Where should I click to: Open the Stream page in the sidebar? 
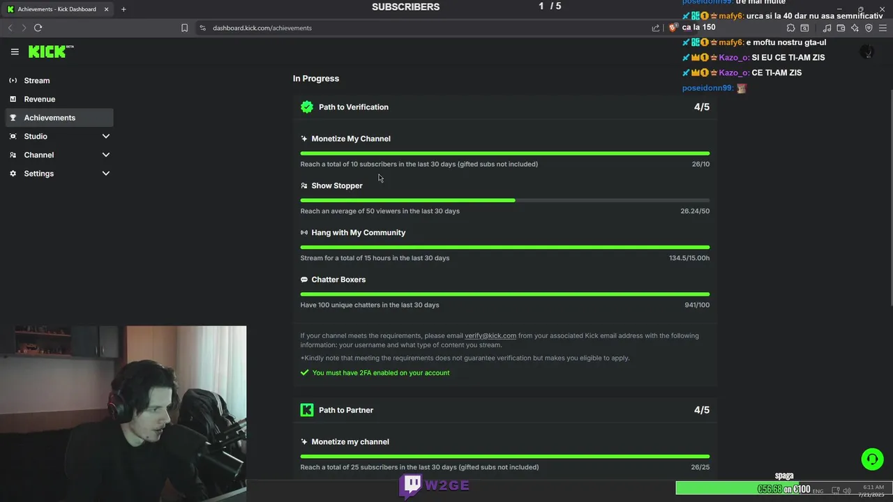coord(60,80)
